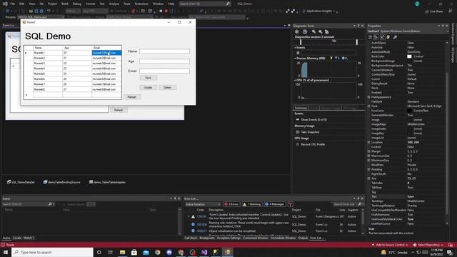The width and height of the screenshot is (457, 257).
Task: Click the ForeColor black color swatch
Action: point(409,111)
